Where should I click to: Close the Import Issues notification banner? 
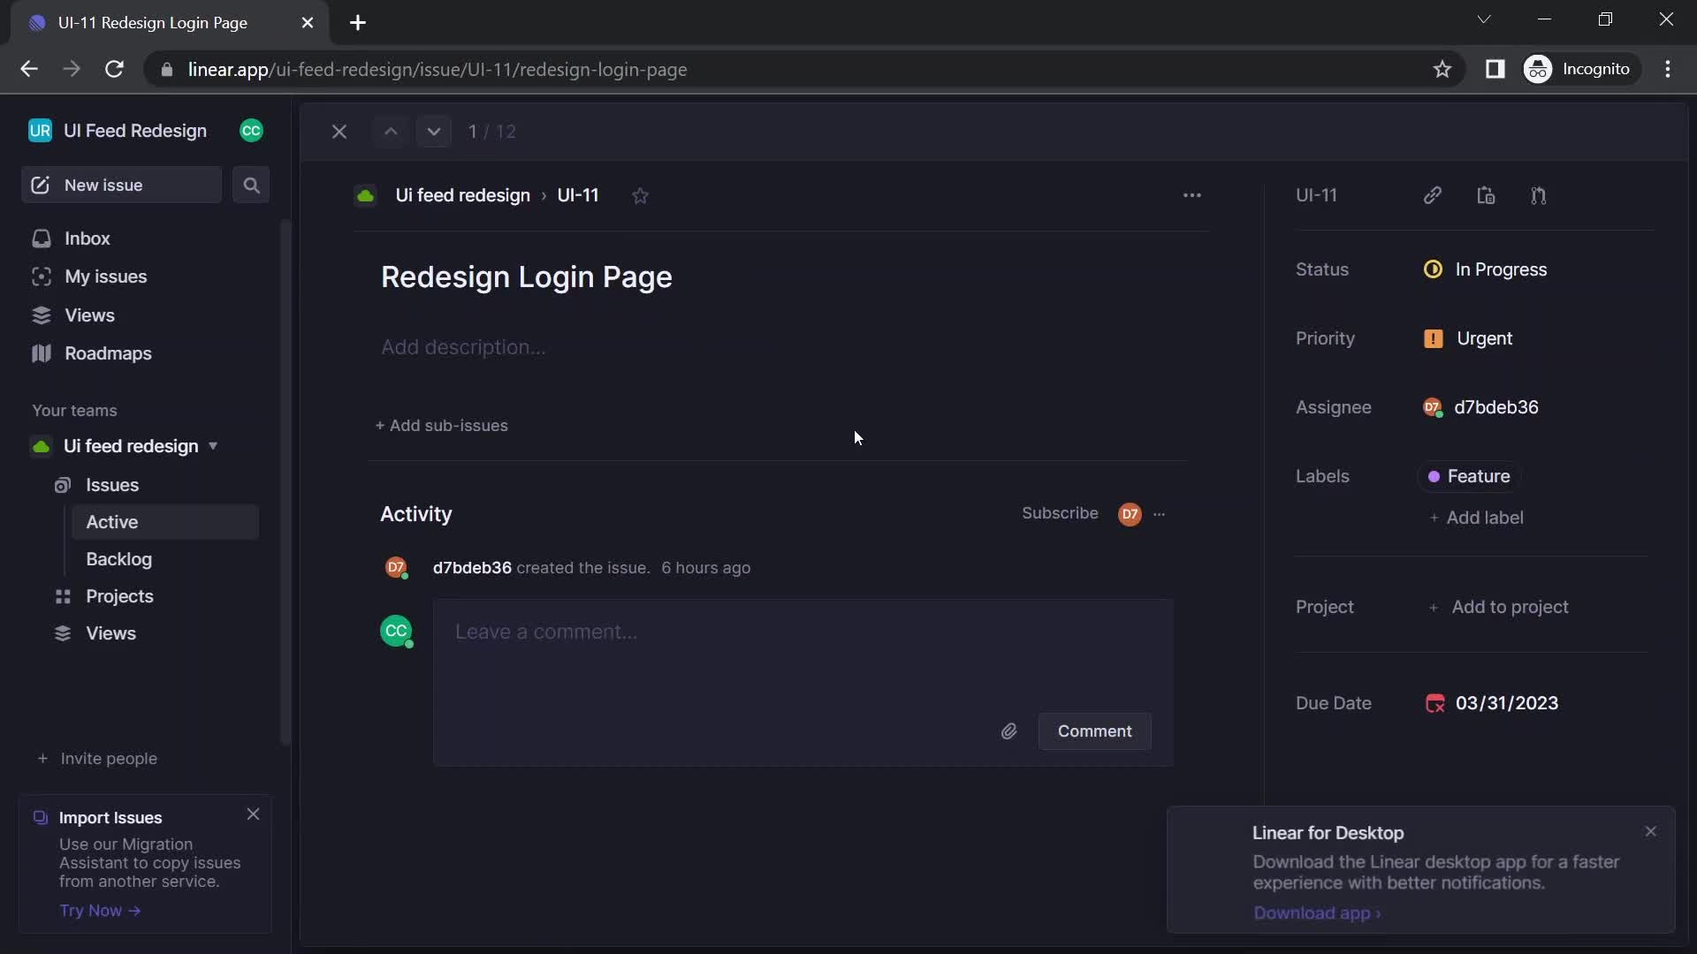coord(252,812)
